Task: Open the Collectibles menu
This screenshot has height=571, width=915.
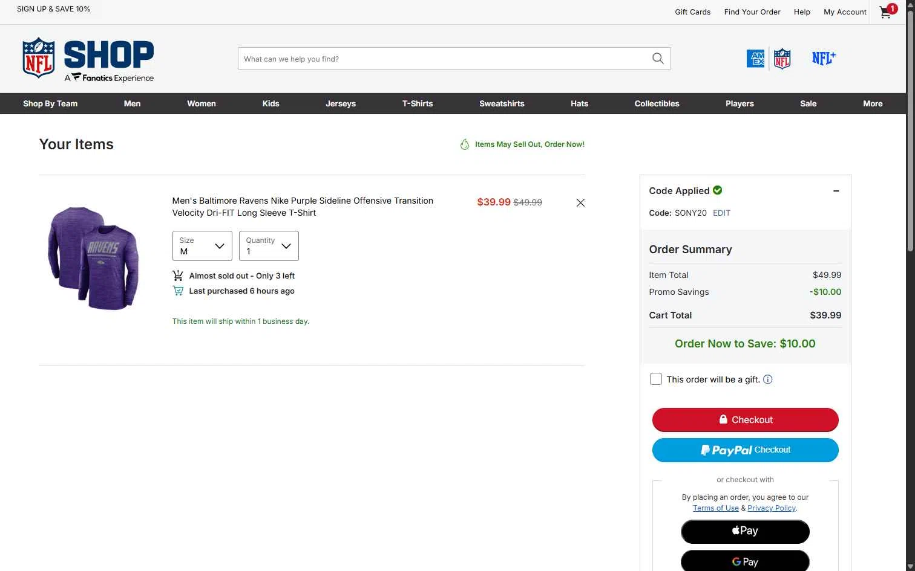Action: (657, 103)
